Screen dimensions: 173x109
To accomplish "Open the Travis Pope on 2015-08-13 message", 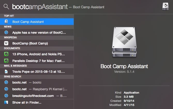I will [37, 72].
